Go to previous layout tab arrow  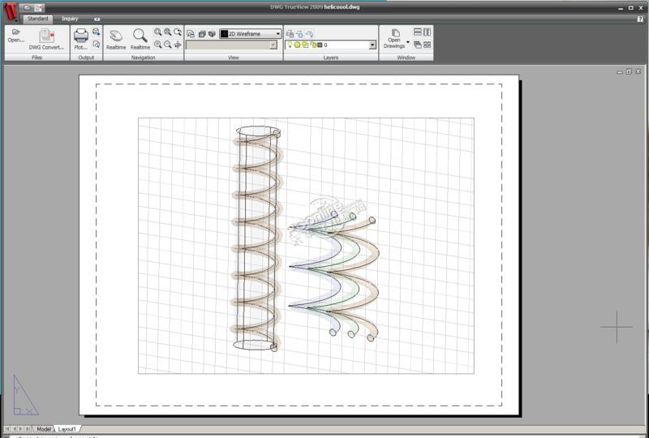[14, 429]
